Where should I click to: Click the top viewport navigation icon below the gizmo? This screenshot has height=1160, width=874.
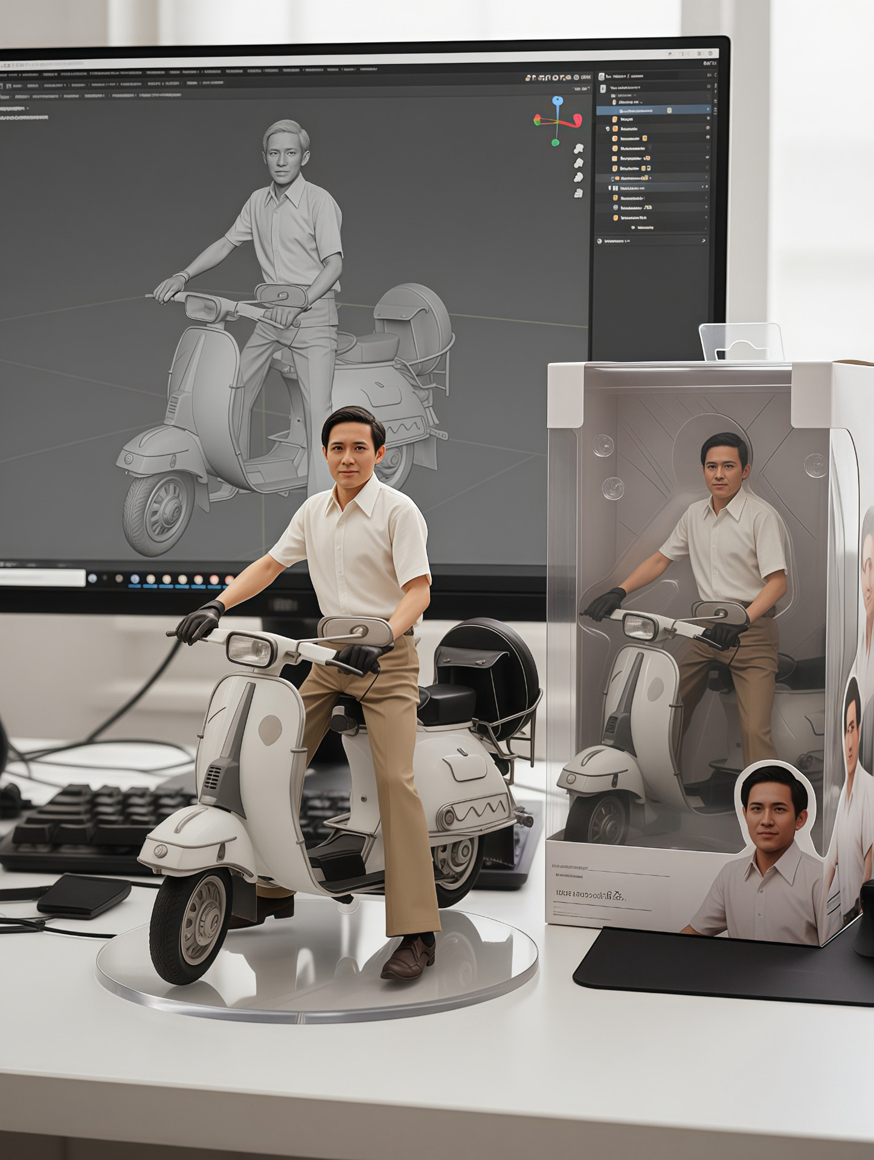point(579,148)
